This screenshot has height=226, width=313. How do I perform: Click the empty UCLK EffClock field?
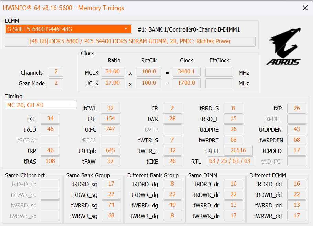click(x=220, y=83)
